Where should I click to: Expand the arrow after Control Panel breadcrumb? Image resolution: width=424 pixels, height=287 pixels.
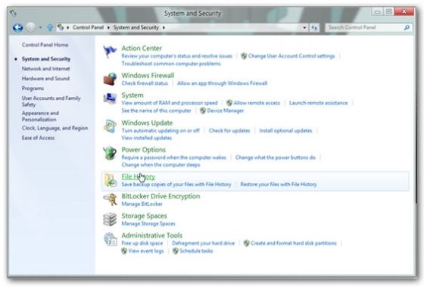108,27
